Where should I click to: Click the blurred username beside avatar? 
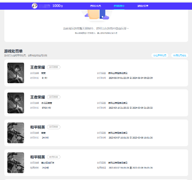pyautogui.click(x=45, y=6)
